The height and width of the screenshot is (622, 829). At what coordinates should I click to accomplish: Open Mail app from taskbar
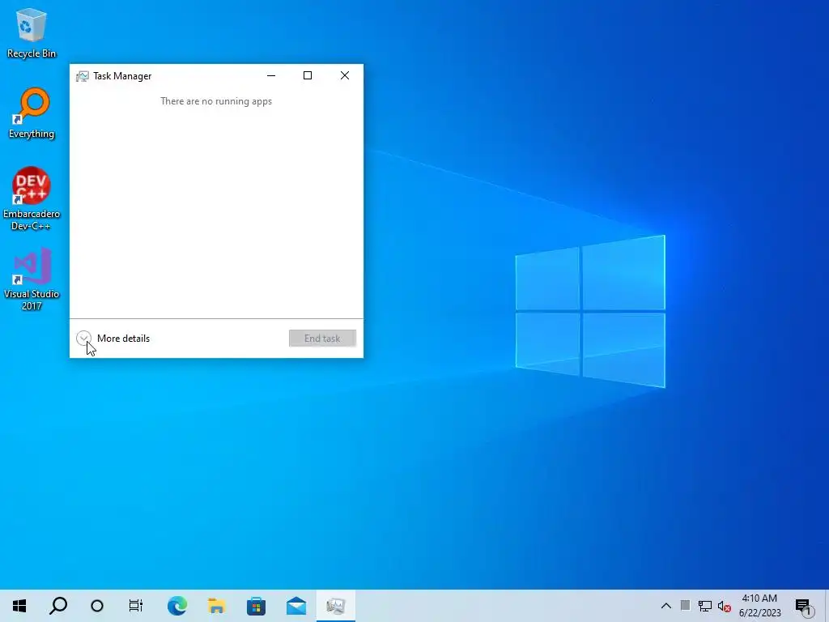(x=296, y=606)
